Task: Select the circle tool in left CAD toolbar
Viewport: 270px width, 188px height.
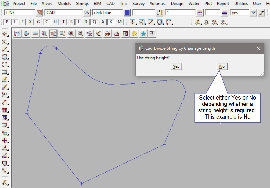Action: pyautogui.click(x=5, y=57)
